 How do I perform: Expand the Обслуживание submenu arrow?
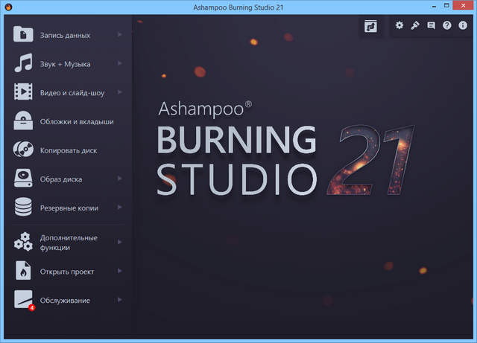[x=120, y=300]
